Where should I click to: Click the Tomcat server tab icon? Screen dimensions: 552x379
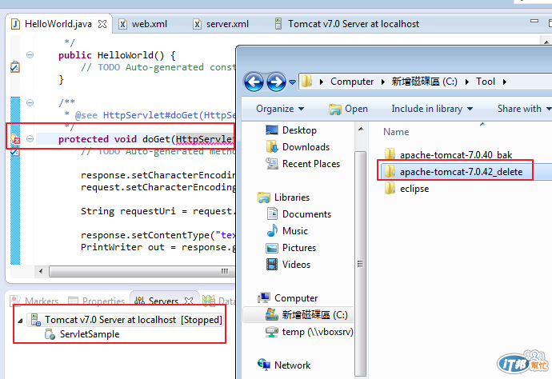[278, 24]
